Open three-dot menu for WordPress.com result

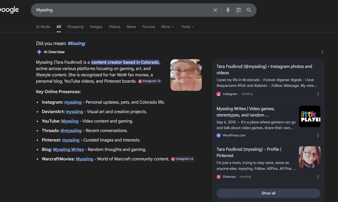coord(318,135)
